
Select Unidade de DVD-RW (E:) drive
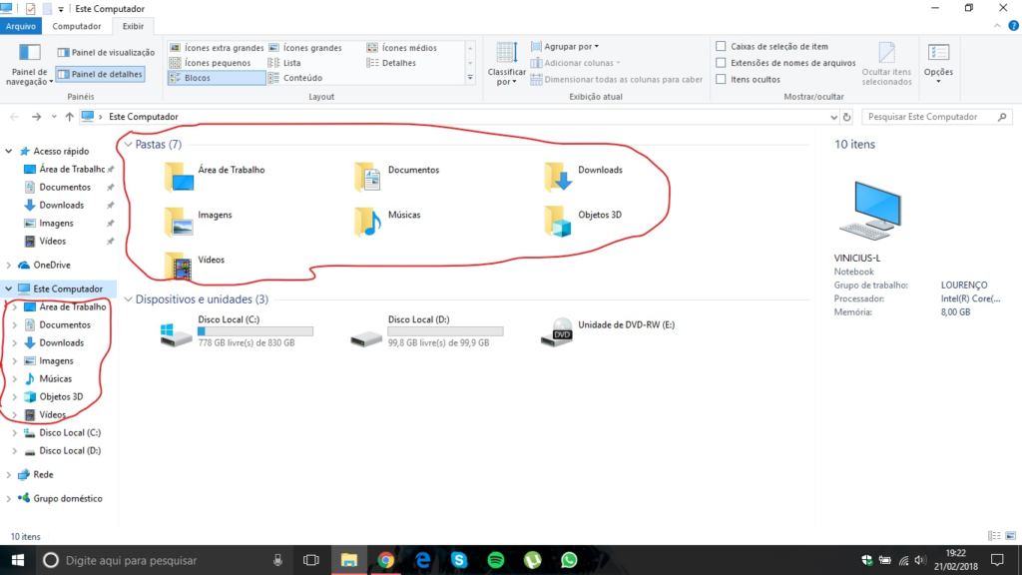(x=557, y=331)
